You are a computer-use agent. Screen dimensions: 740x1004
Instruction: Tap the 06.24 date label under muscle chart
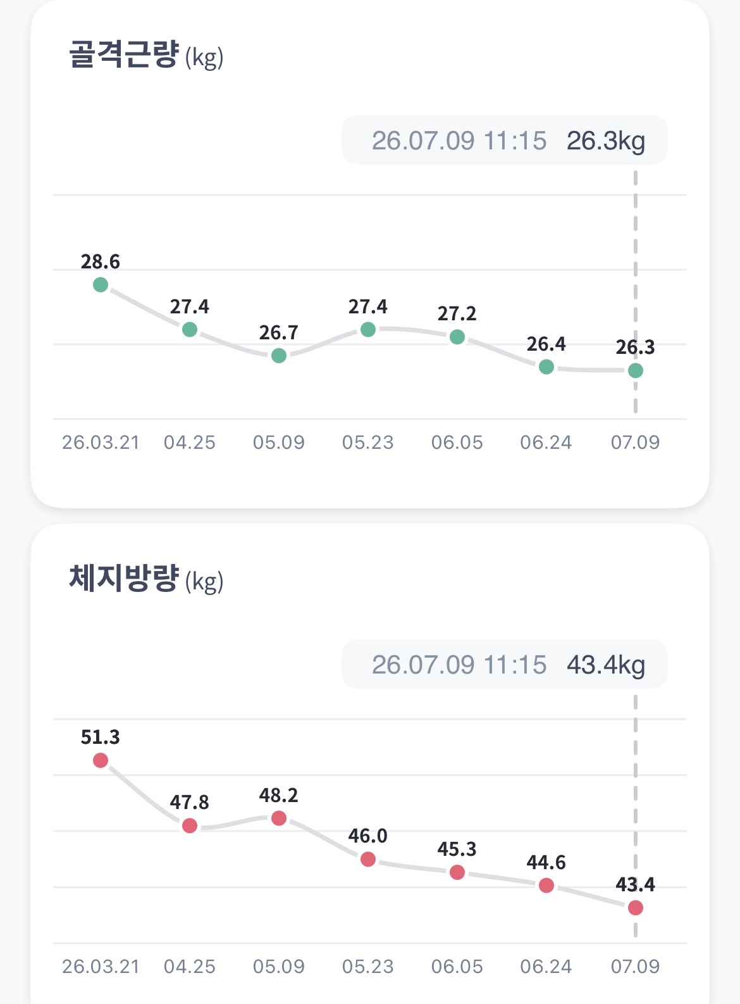546,442
